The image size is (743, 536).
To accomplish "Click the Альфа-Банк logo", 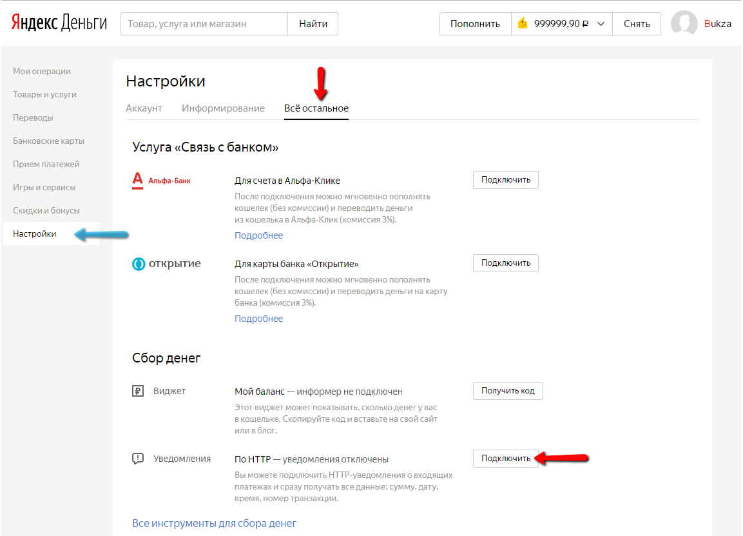I will pyautogui.click(x=161, y=181).
